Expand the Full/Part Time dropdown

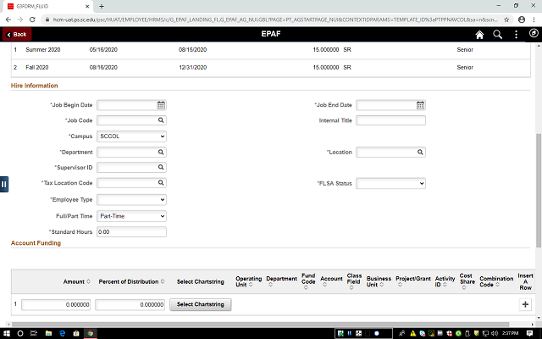[131, 216]
